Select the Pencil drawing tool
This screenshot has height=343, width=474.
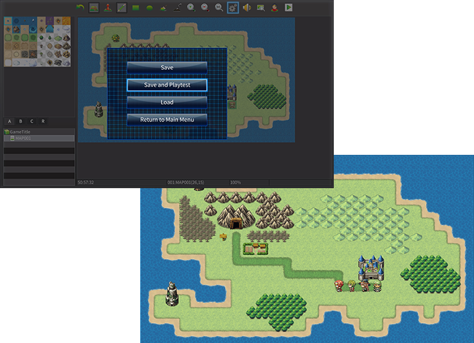tap(122, 7)
